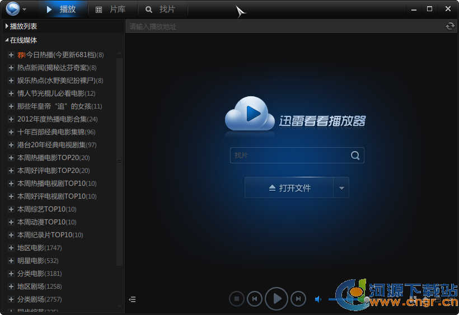Mute the volume speaker icon
Image resolution: width=459 pixels, height=315 pixels.
tap(318, 299)
